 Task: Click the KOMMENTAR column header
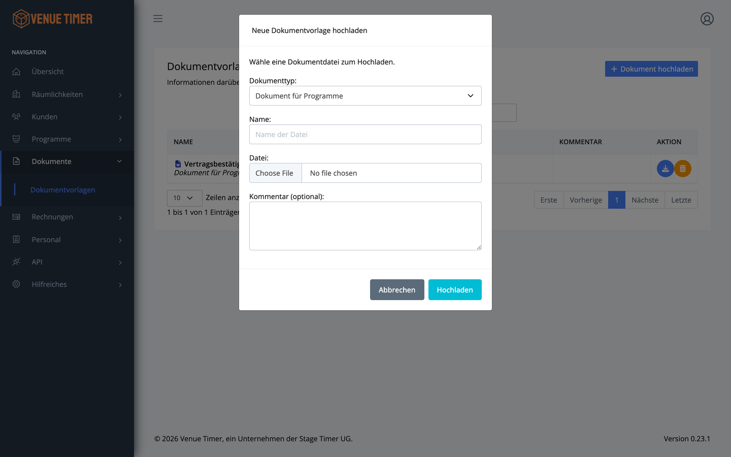point(581,142)
